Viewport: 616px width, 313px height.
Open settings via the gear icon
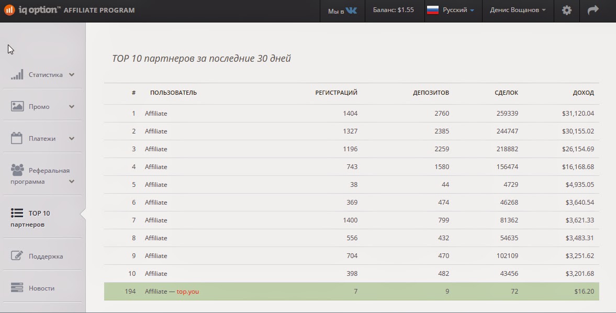[x=566, y=10]
